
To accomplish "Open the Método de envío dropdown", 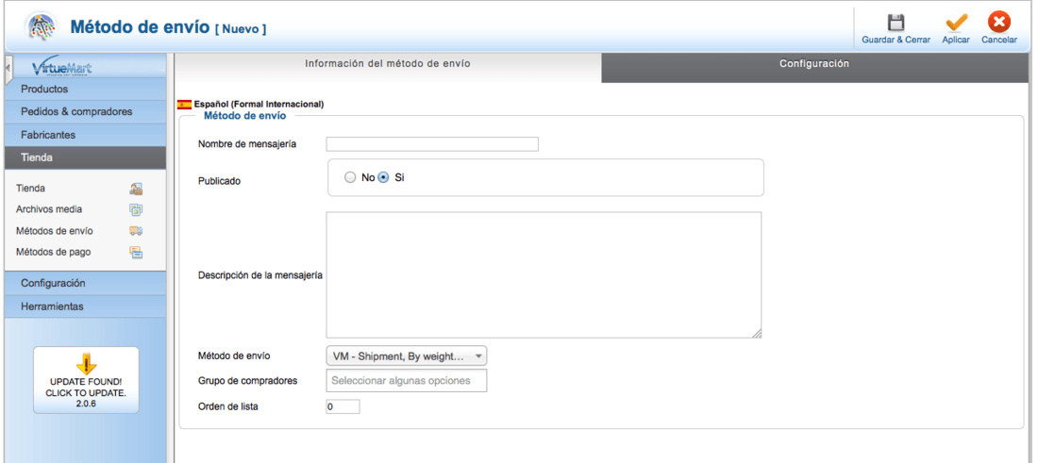I will click(407, 356).
